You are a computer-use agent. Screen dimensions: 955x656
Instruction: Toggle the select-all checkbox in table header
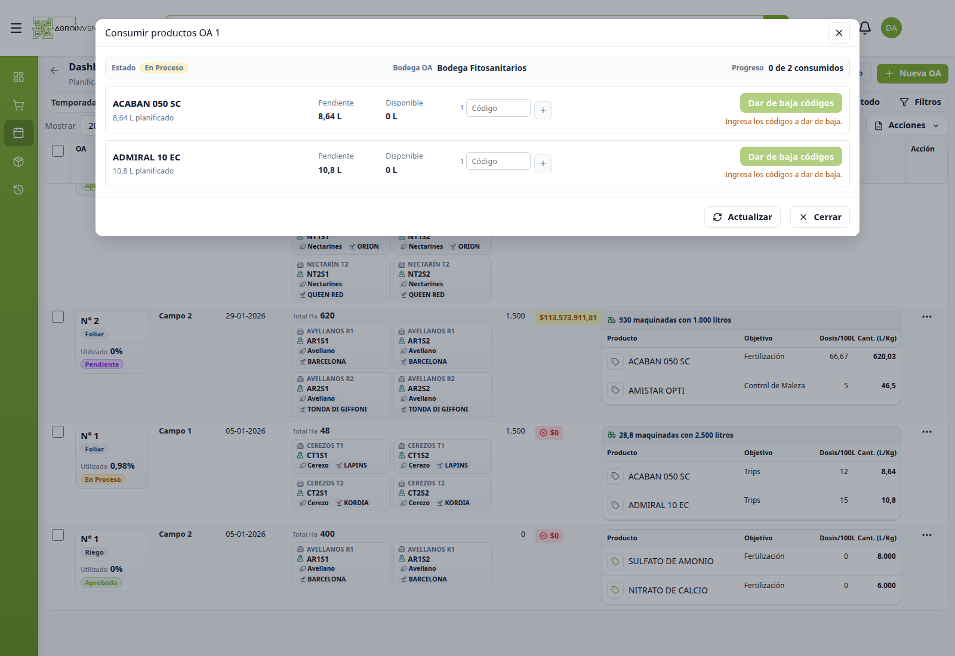58,151
